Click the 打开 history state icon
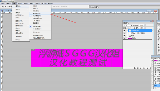The image size is (160, 91). [155, 63]
